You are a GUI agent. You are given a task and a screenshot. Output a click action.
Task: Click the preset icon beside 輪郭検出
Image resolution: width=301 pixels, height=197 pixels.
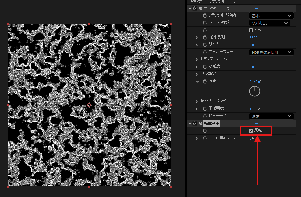tap(200, 123)
